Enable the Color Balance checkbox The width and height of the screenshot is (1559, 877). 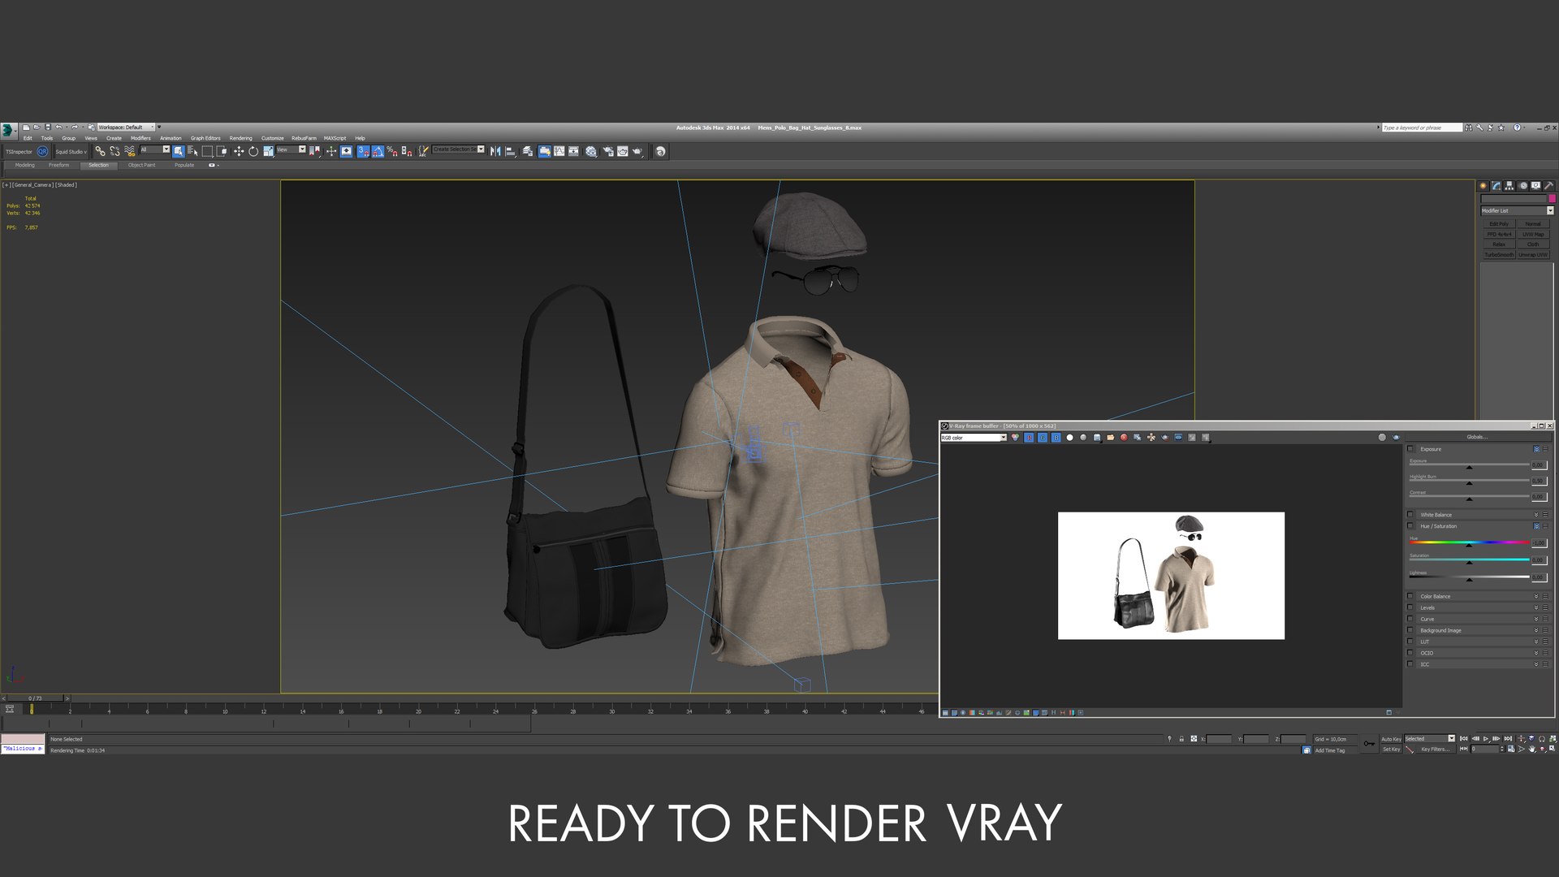1410,597
